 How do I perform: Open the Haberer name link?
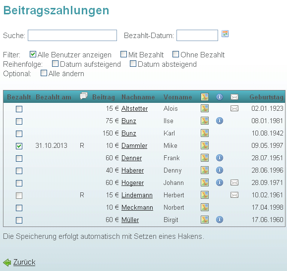132,171
